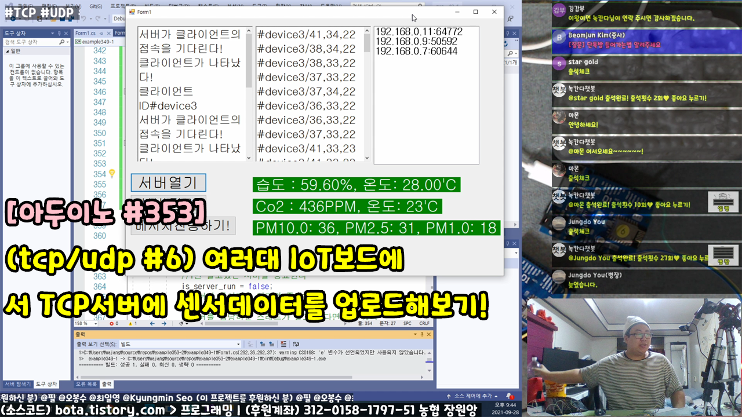
Task: Click the toolbox search field 검색 도구 상자
Action: coord(31,42)
